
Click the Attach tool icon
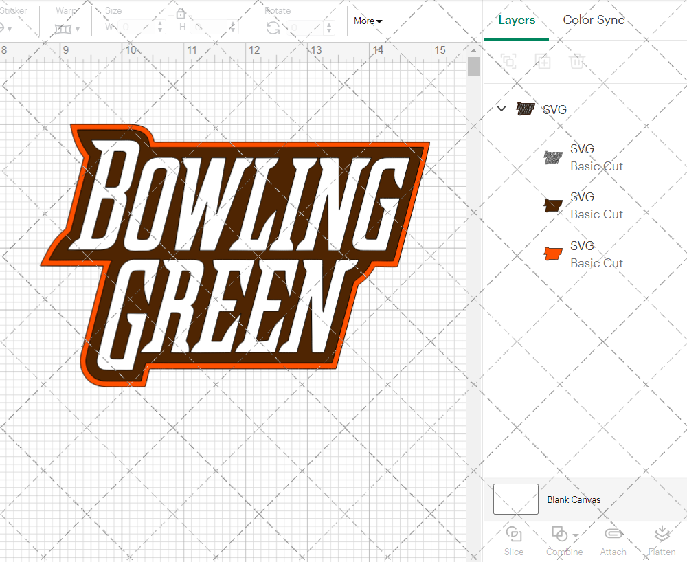tap(613, 535)
